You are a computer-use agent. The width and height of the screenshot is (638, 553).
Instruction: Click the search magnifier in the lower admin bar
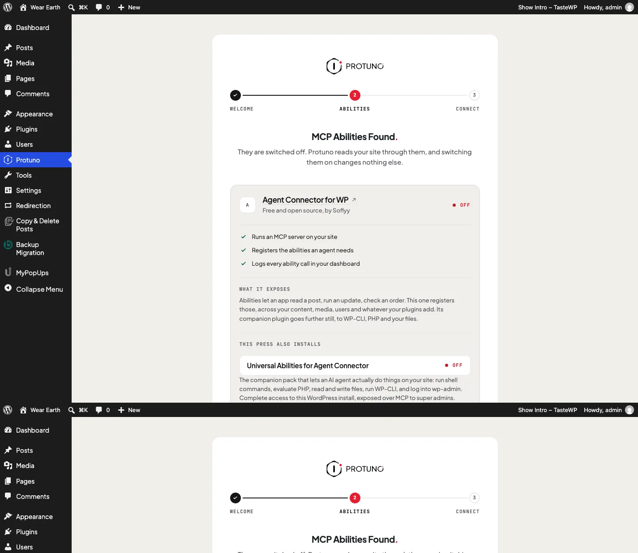point(71,410)
